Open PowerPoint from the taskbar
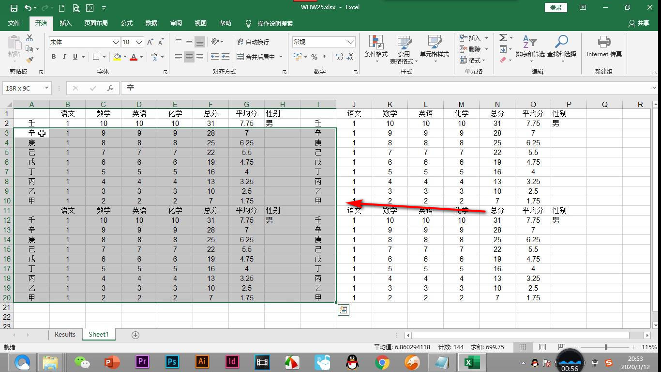The height and width of the screenshot is (372, 661). point(112,362)
